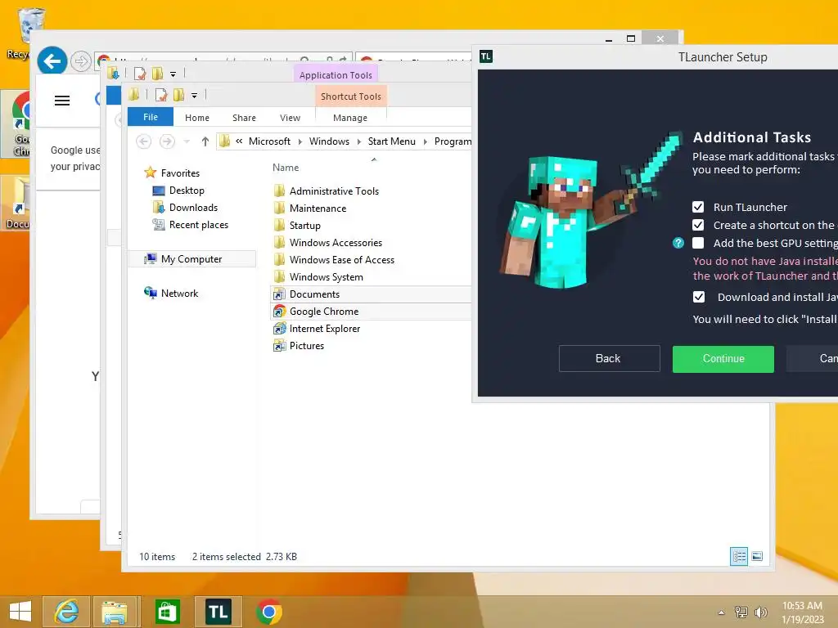Click the blue question mark help icon
Image resolution: width=838 pixels, height=628 pixels.
(678, 243)
